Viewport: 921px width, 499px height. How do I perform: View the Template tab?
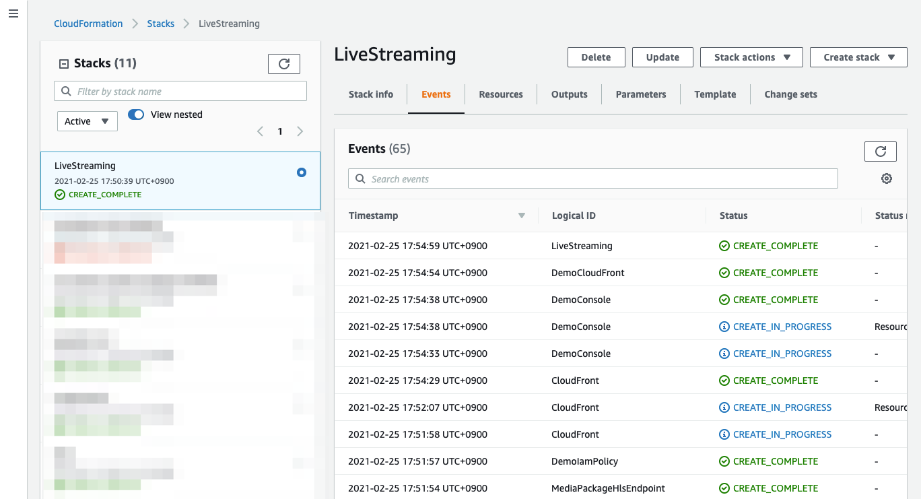tap(715, 94)
